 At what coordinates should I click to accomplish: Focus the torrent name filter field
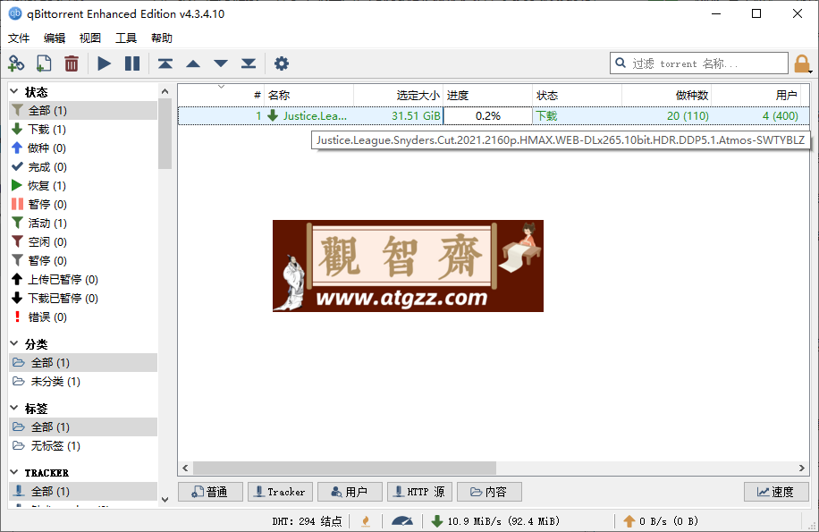699,63
